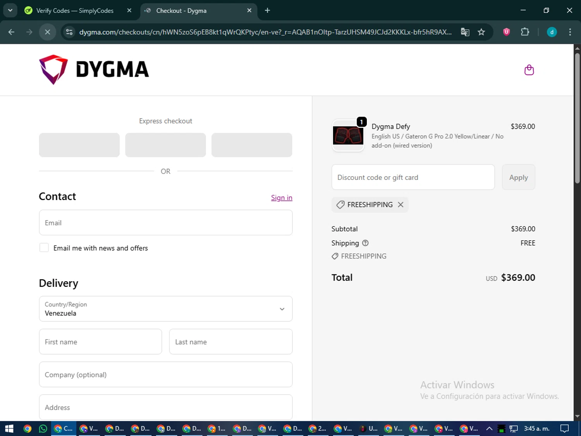Image resolution: width=581 pixels, height=436 pixels.
Task: Click the Sign in link
Action: click(x=282, y=198)
